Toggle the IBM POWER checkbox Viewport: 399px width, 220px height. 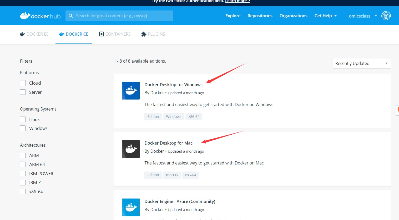point(23,174)
